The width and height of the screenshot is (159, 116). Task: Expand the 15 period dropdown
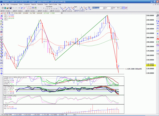coord(111,8)
